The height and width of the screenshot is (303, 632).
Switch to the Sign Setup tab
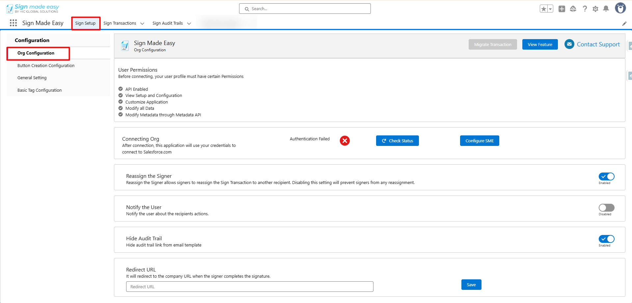[x=85, y=23]
